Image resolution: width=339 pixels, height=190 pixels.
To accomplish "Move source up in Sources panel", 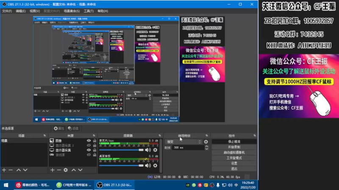I will pos(74,170).
